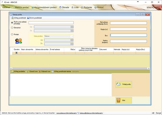The image size is (162, 115).
Task: Click the recipient address input field
Action: pos(51,23)
